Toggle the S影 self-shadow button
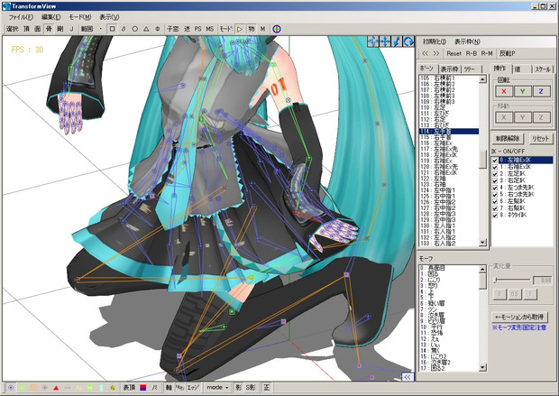 coord(251,388)
